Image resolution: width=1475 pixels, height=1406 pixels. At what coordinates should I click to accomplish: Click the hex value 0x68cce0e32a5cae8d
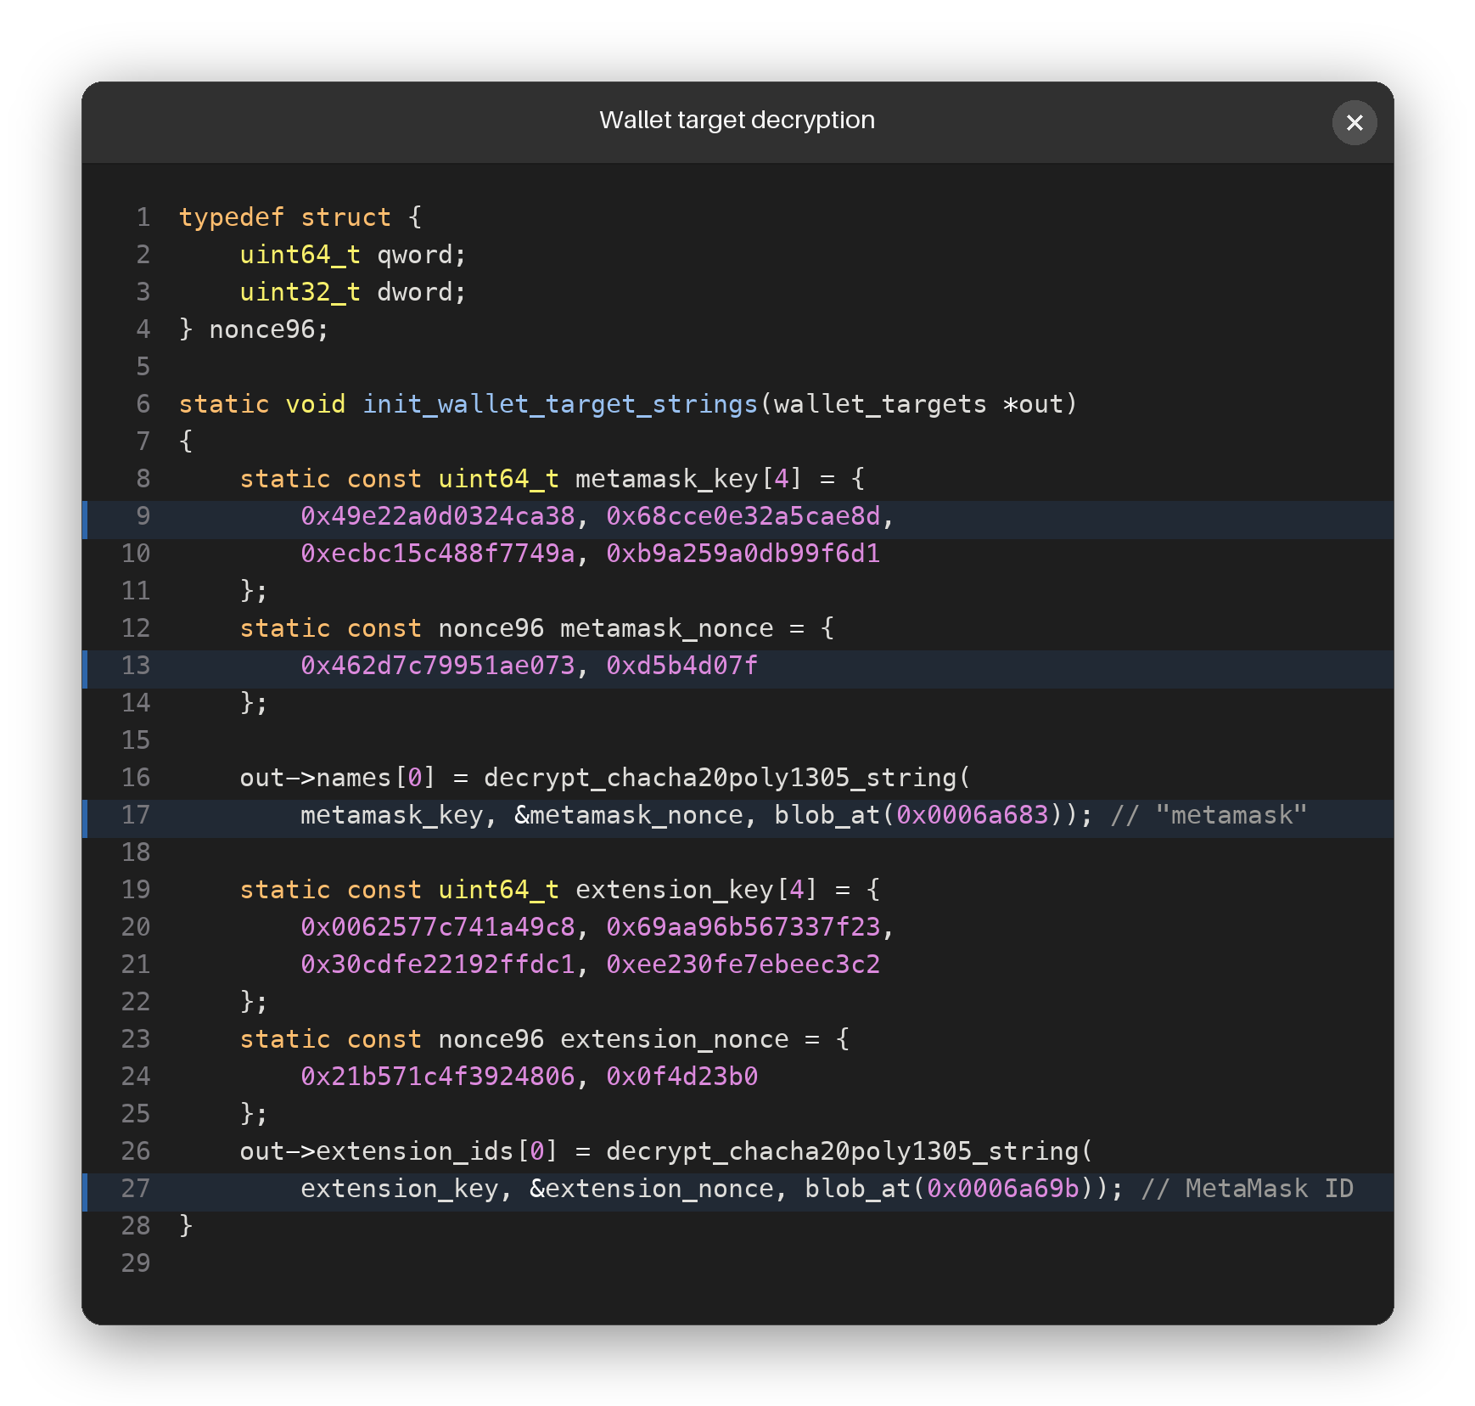[743, 516]
